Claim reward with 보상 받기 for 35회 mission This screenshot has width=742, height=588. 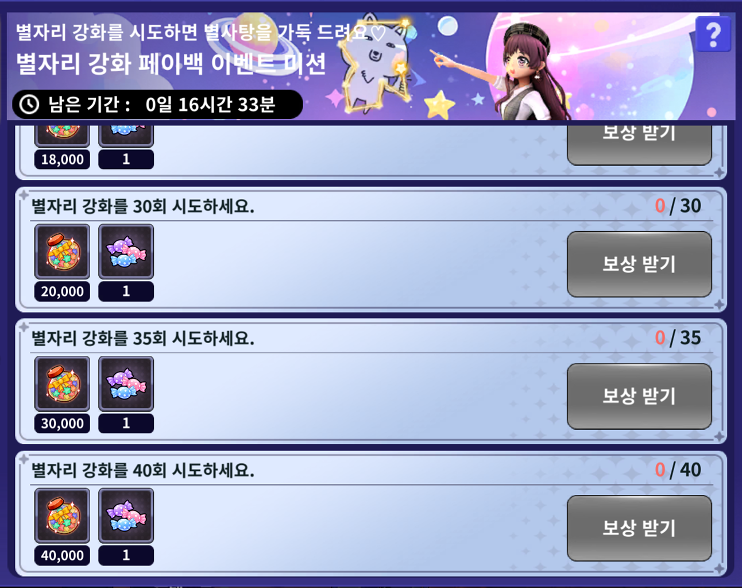tap(639, 397)
